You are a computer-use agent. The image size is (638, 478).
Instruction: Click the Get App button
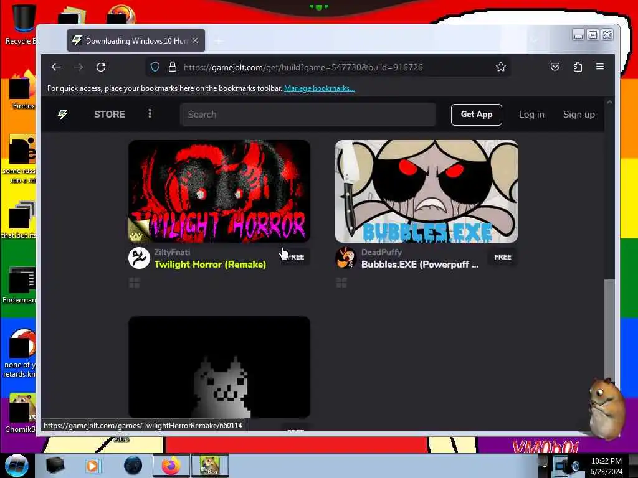[477, 115]
